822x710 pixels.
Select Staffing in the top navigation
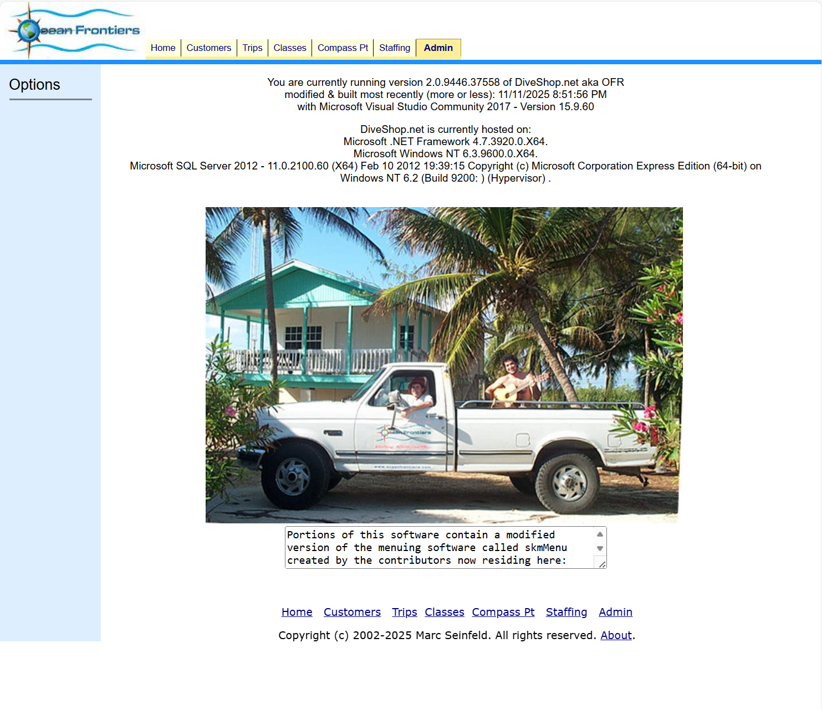pos(394,48)
